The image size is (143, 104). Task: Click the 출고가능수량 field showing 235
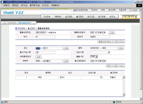(45, 53)
